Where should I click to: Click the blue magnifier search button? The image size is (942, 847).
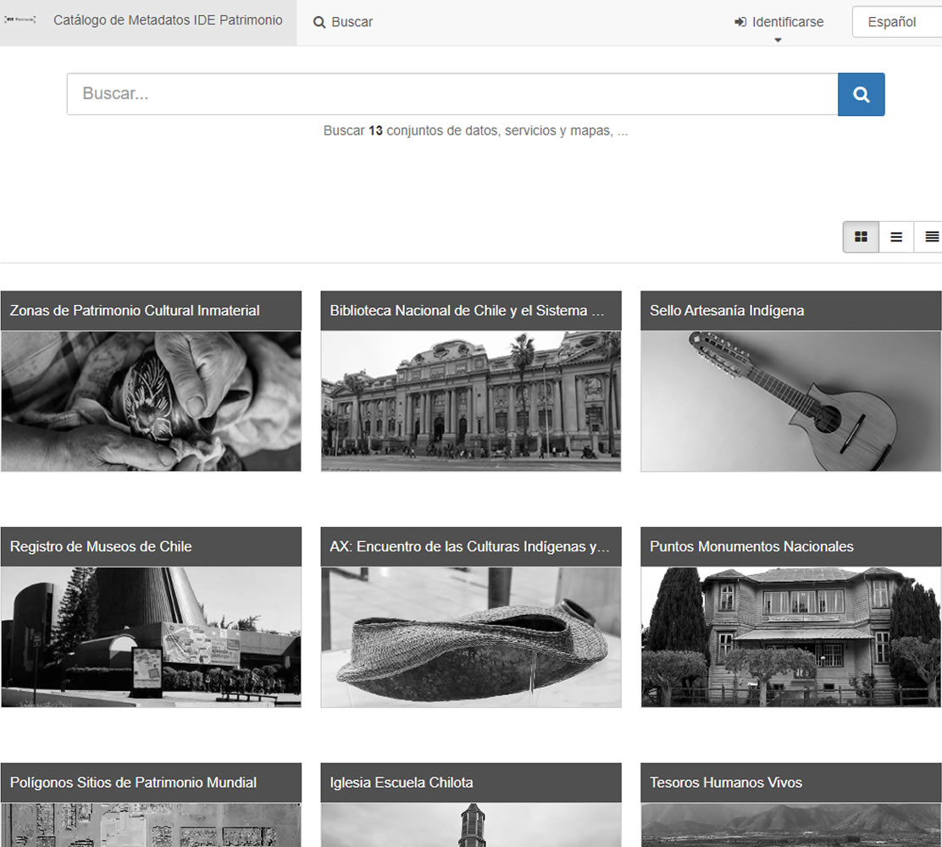[861, 94]
